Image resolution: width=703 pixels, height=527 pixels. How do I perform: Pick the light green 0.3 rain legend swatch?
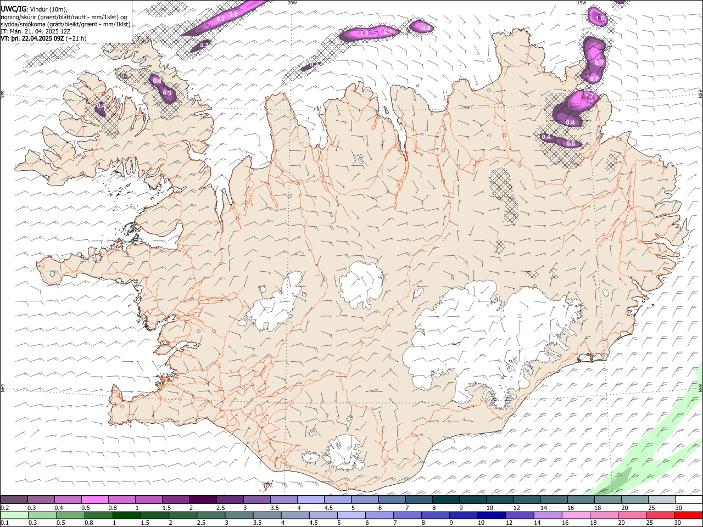[42, 515]
